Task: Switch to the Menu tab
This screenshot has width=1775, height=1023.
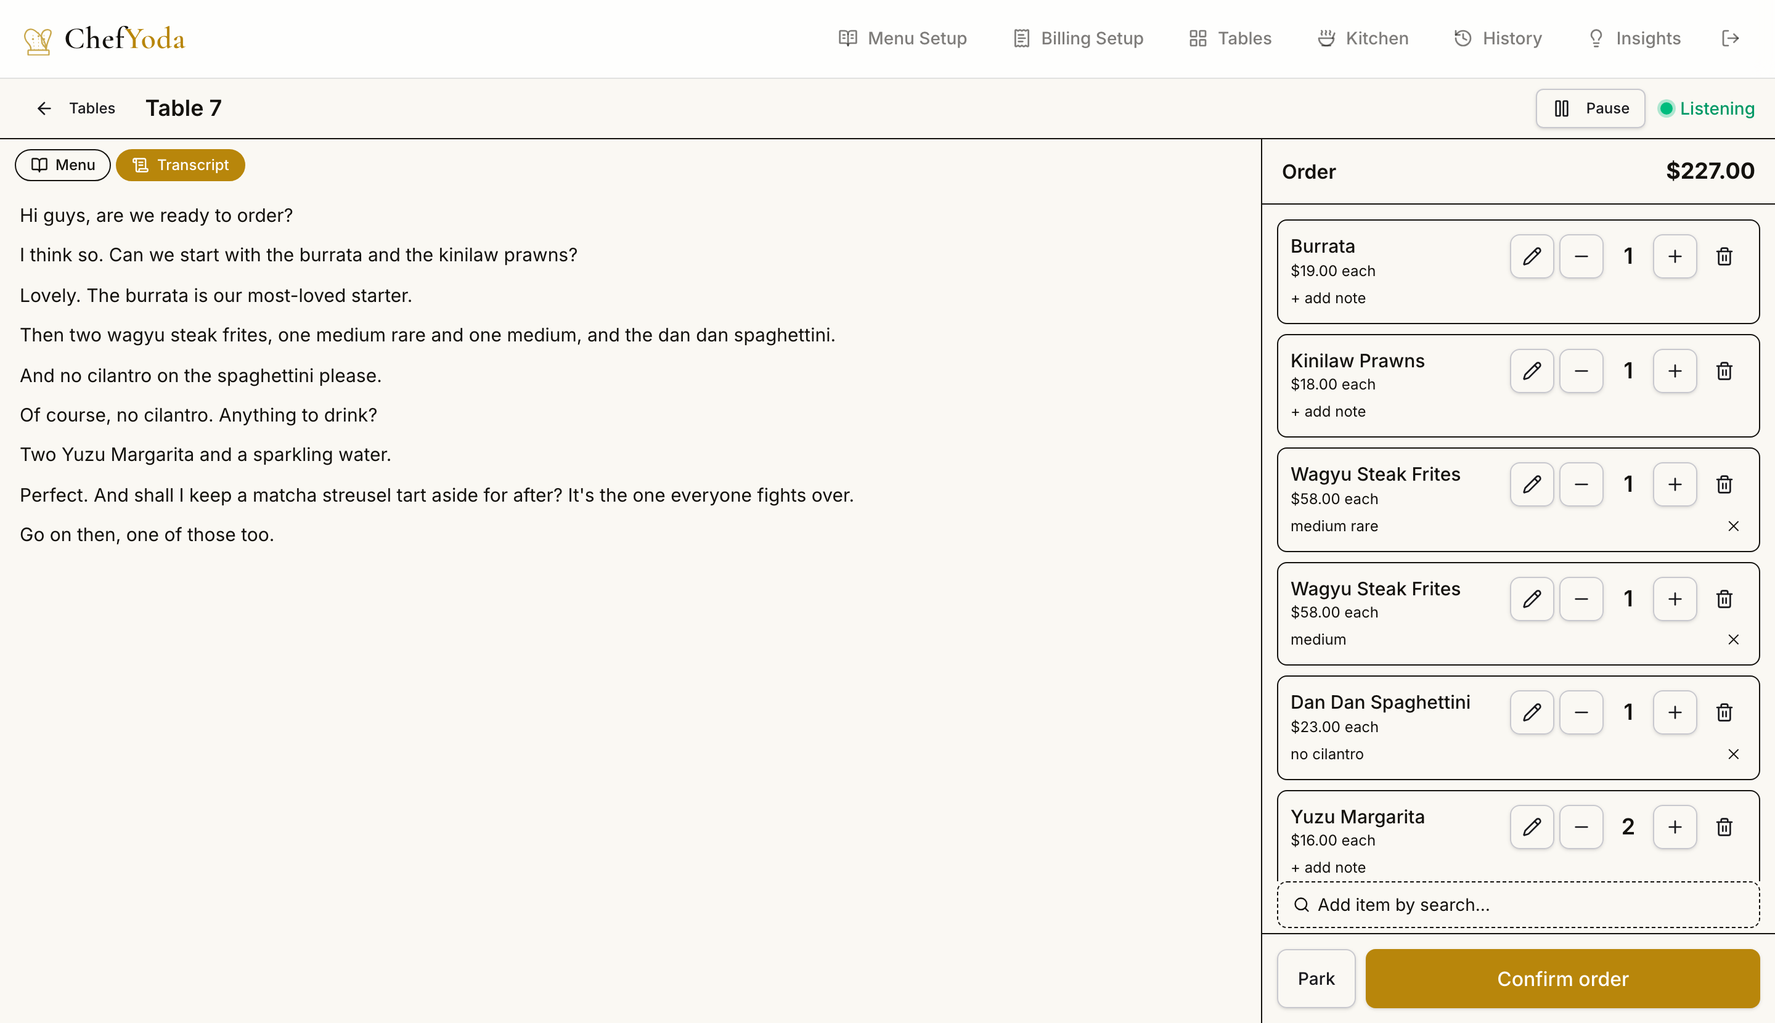Action: pyautogui.click(x=62, y=165)
